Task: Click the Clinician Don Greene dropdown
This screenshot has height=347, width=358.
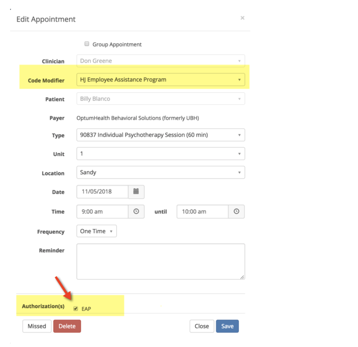Action: pos(161,61)
